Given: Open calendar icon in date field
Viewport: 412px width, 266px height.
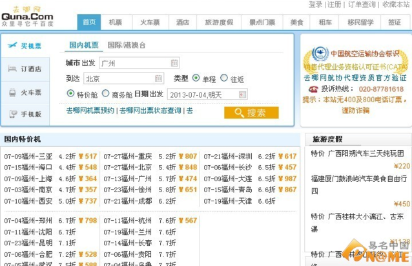Looking at the screenshot, I should 242,94.
